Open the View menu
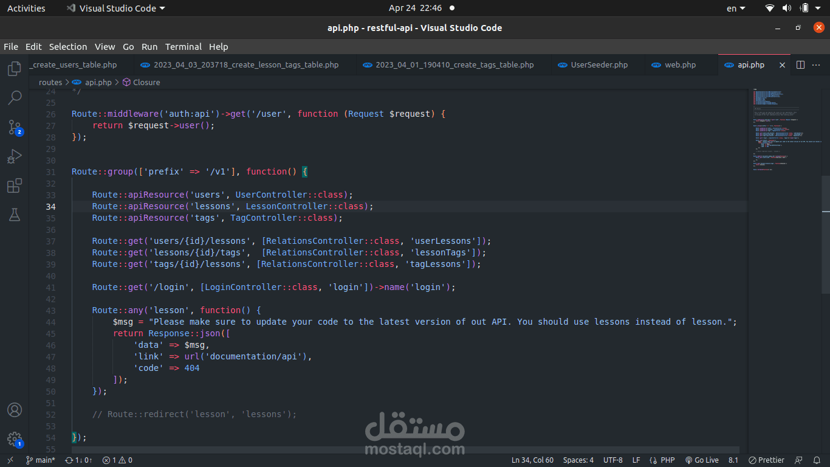 pyautogui.click(x=105, y=47)
